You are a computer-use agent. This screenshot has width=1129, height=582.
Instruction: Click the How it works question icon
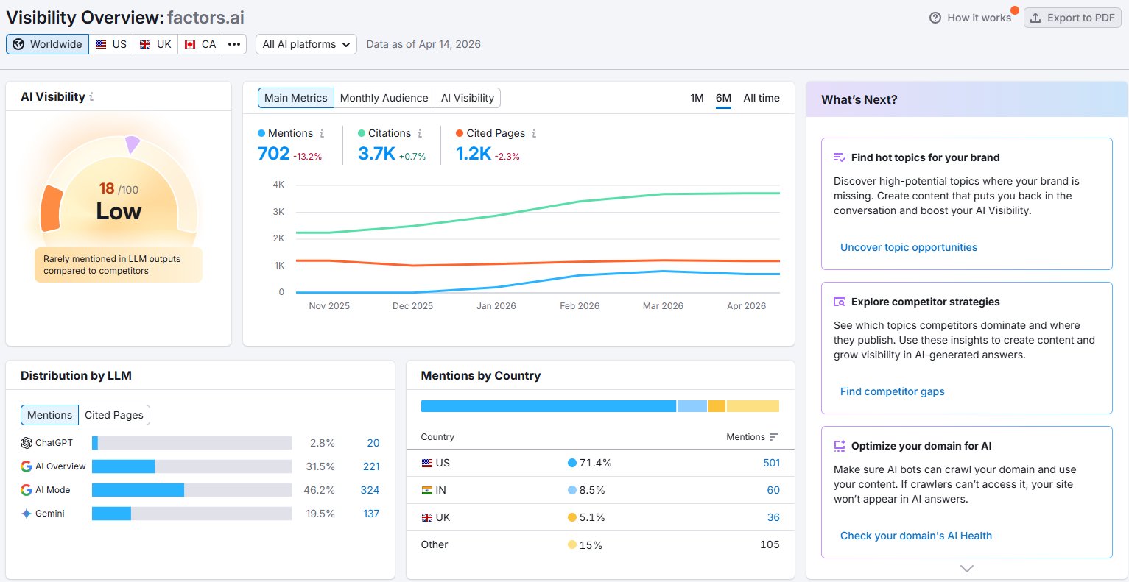(935, 18)
